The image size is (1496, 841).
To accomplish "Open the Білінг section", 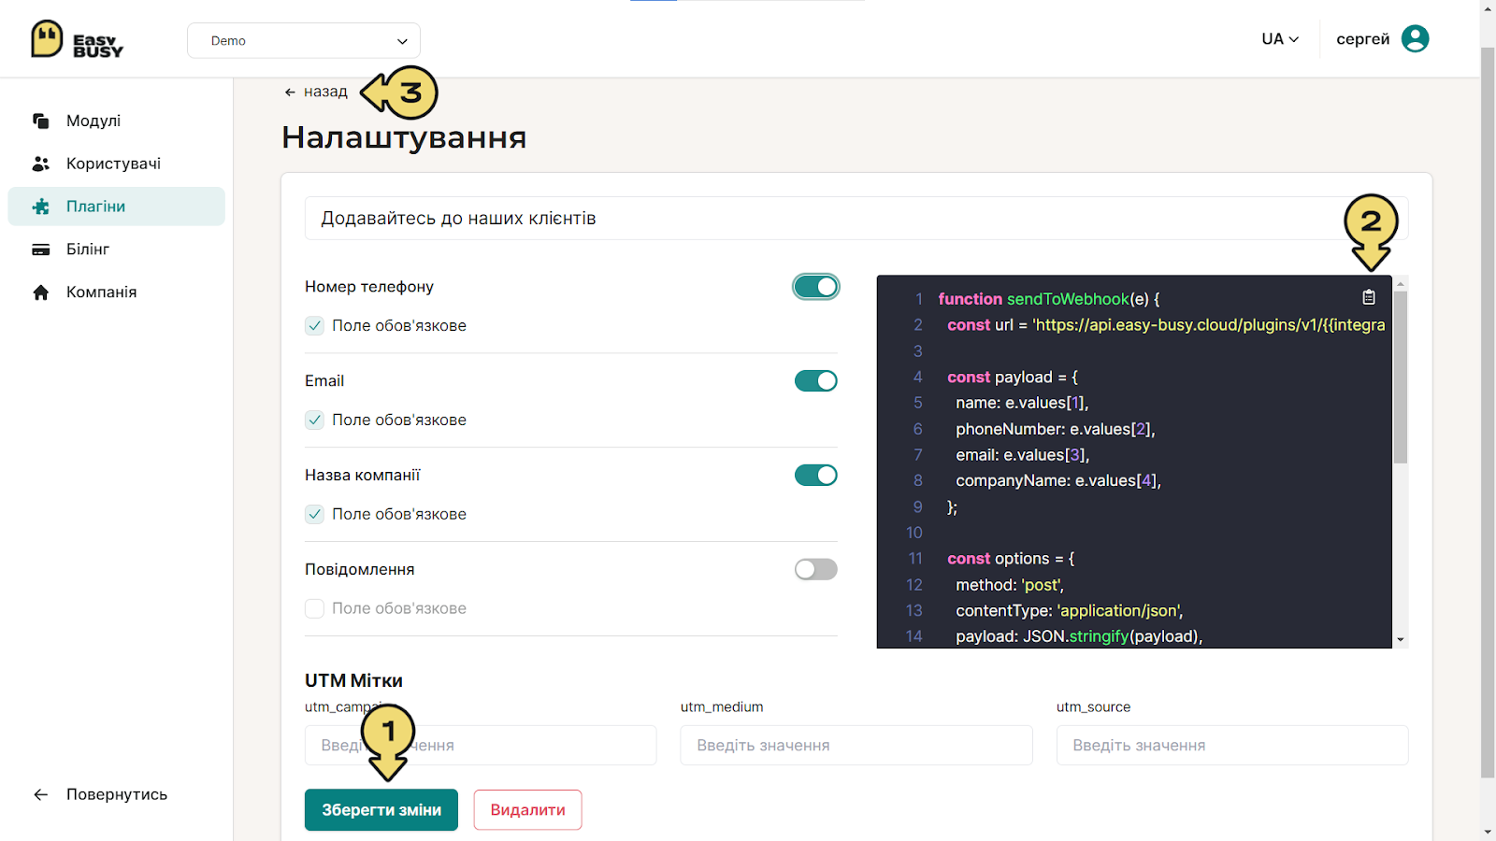I will coord(117,249).
